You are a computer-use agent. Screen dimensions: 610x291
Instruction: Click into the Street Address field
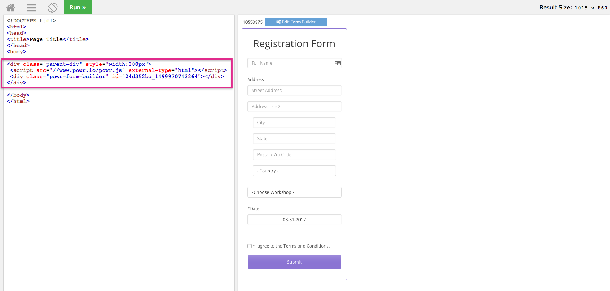coord(294,91)
